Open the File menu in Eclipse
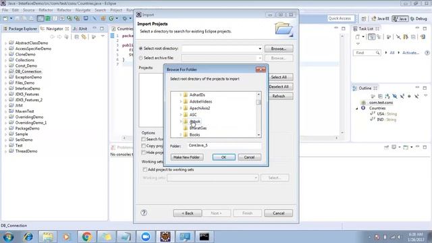This screenshot has height=243, width=432. coord(5,10)
